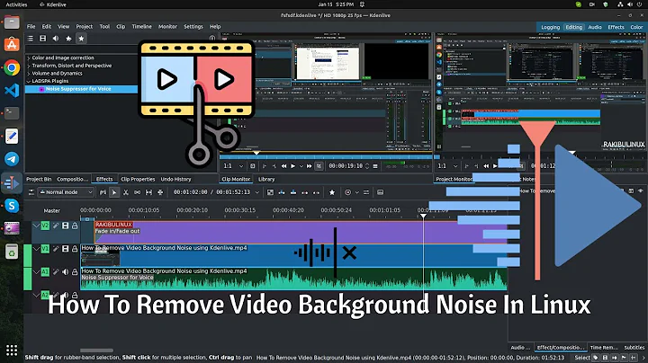Viewport: 648px width, 363px height.
Task: Expand Color and Image correction category
Action: (x=29, y=58)
